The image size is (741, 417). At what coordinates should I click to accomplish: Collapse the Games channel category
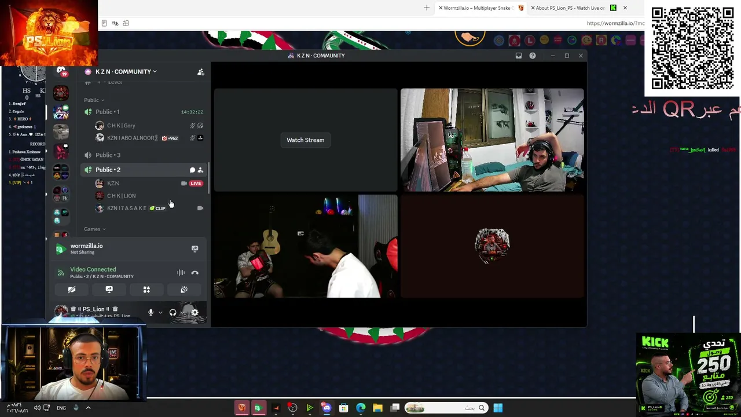click(94, 229)
